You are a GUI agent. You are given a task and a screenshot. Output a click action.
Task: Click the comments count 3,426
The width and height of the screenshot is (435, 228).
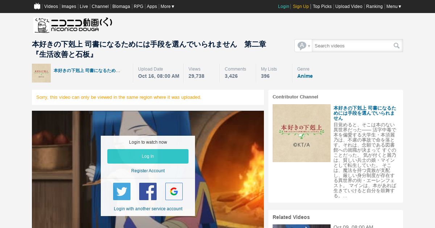pos(231,76)
